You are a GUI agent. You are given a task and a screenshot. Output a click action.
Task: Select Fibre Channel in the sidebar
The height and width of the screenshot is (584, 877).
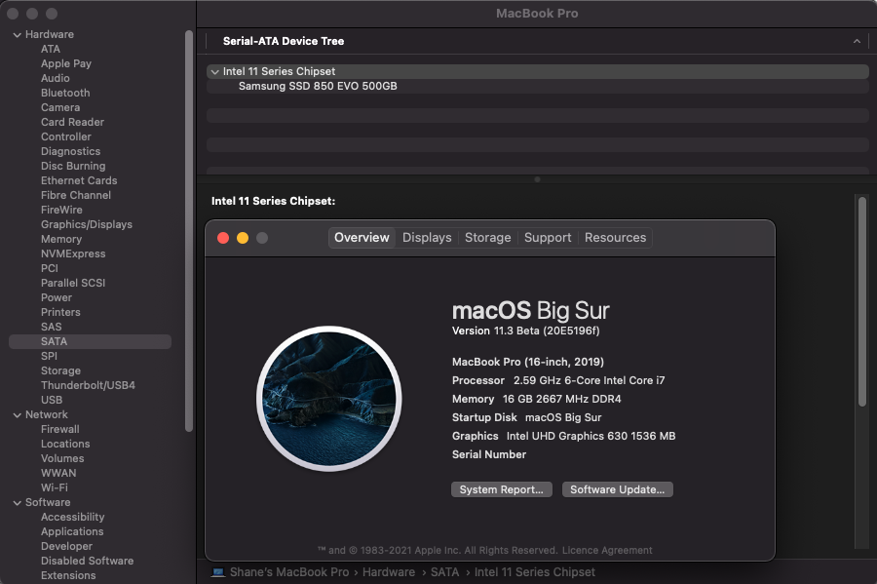click(x=76, y=195)
